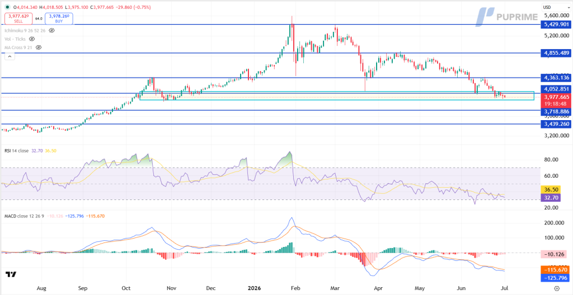Click the Oct label on time axis
The width and height of the screenshot is (573, 295).
(x=126, y=288)
